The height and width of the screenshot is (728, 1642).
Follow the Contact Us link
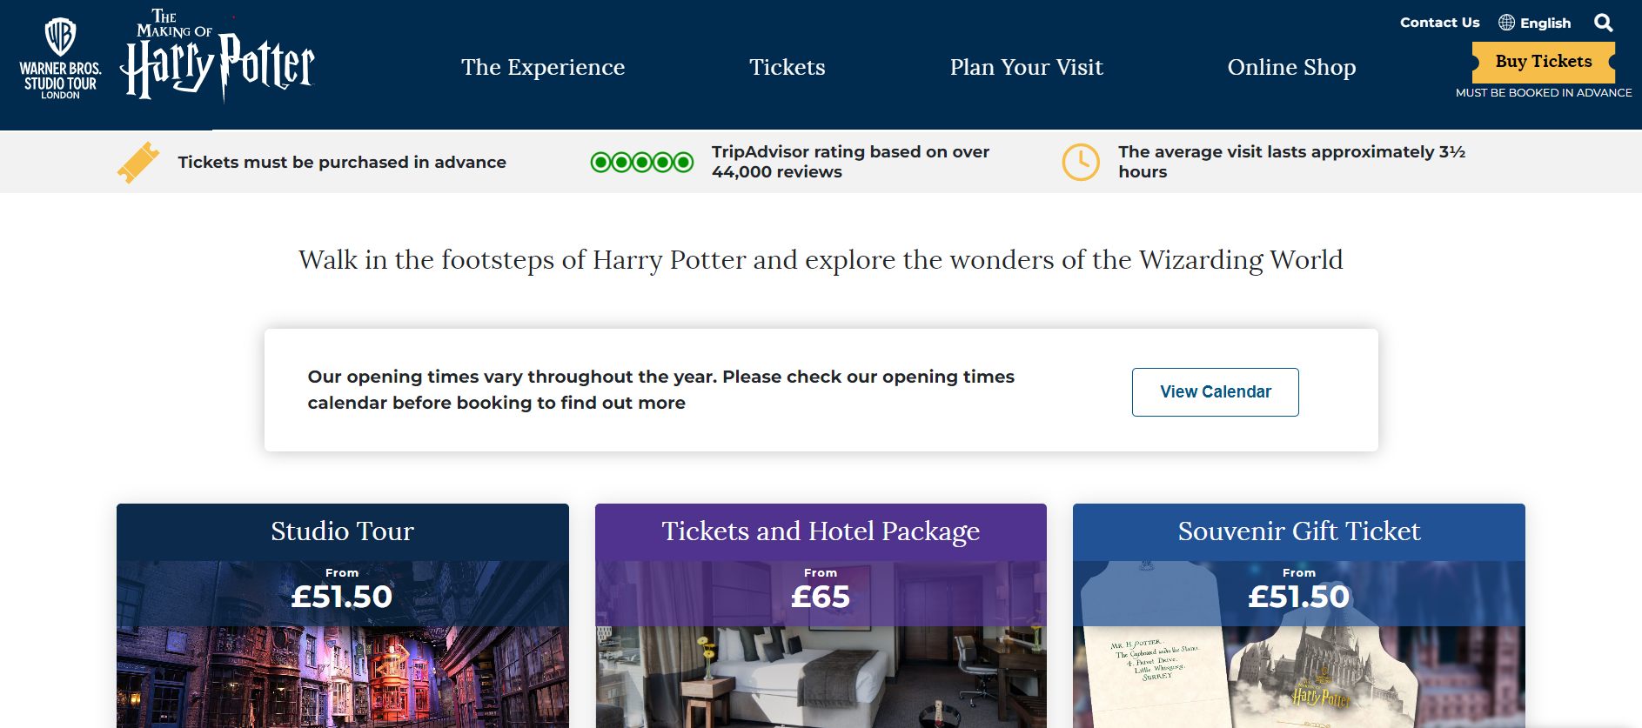pyautogui.click(x=1439, y=23)
